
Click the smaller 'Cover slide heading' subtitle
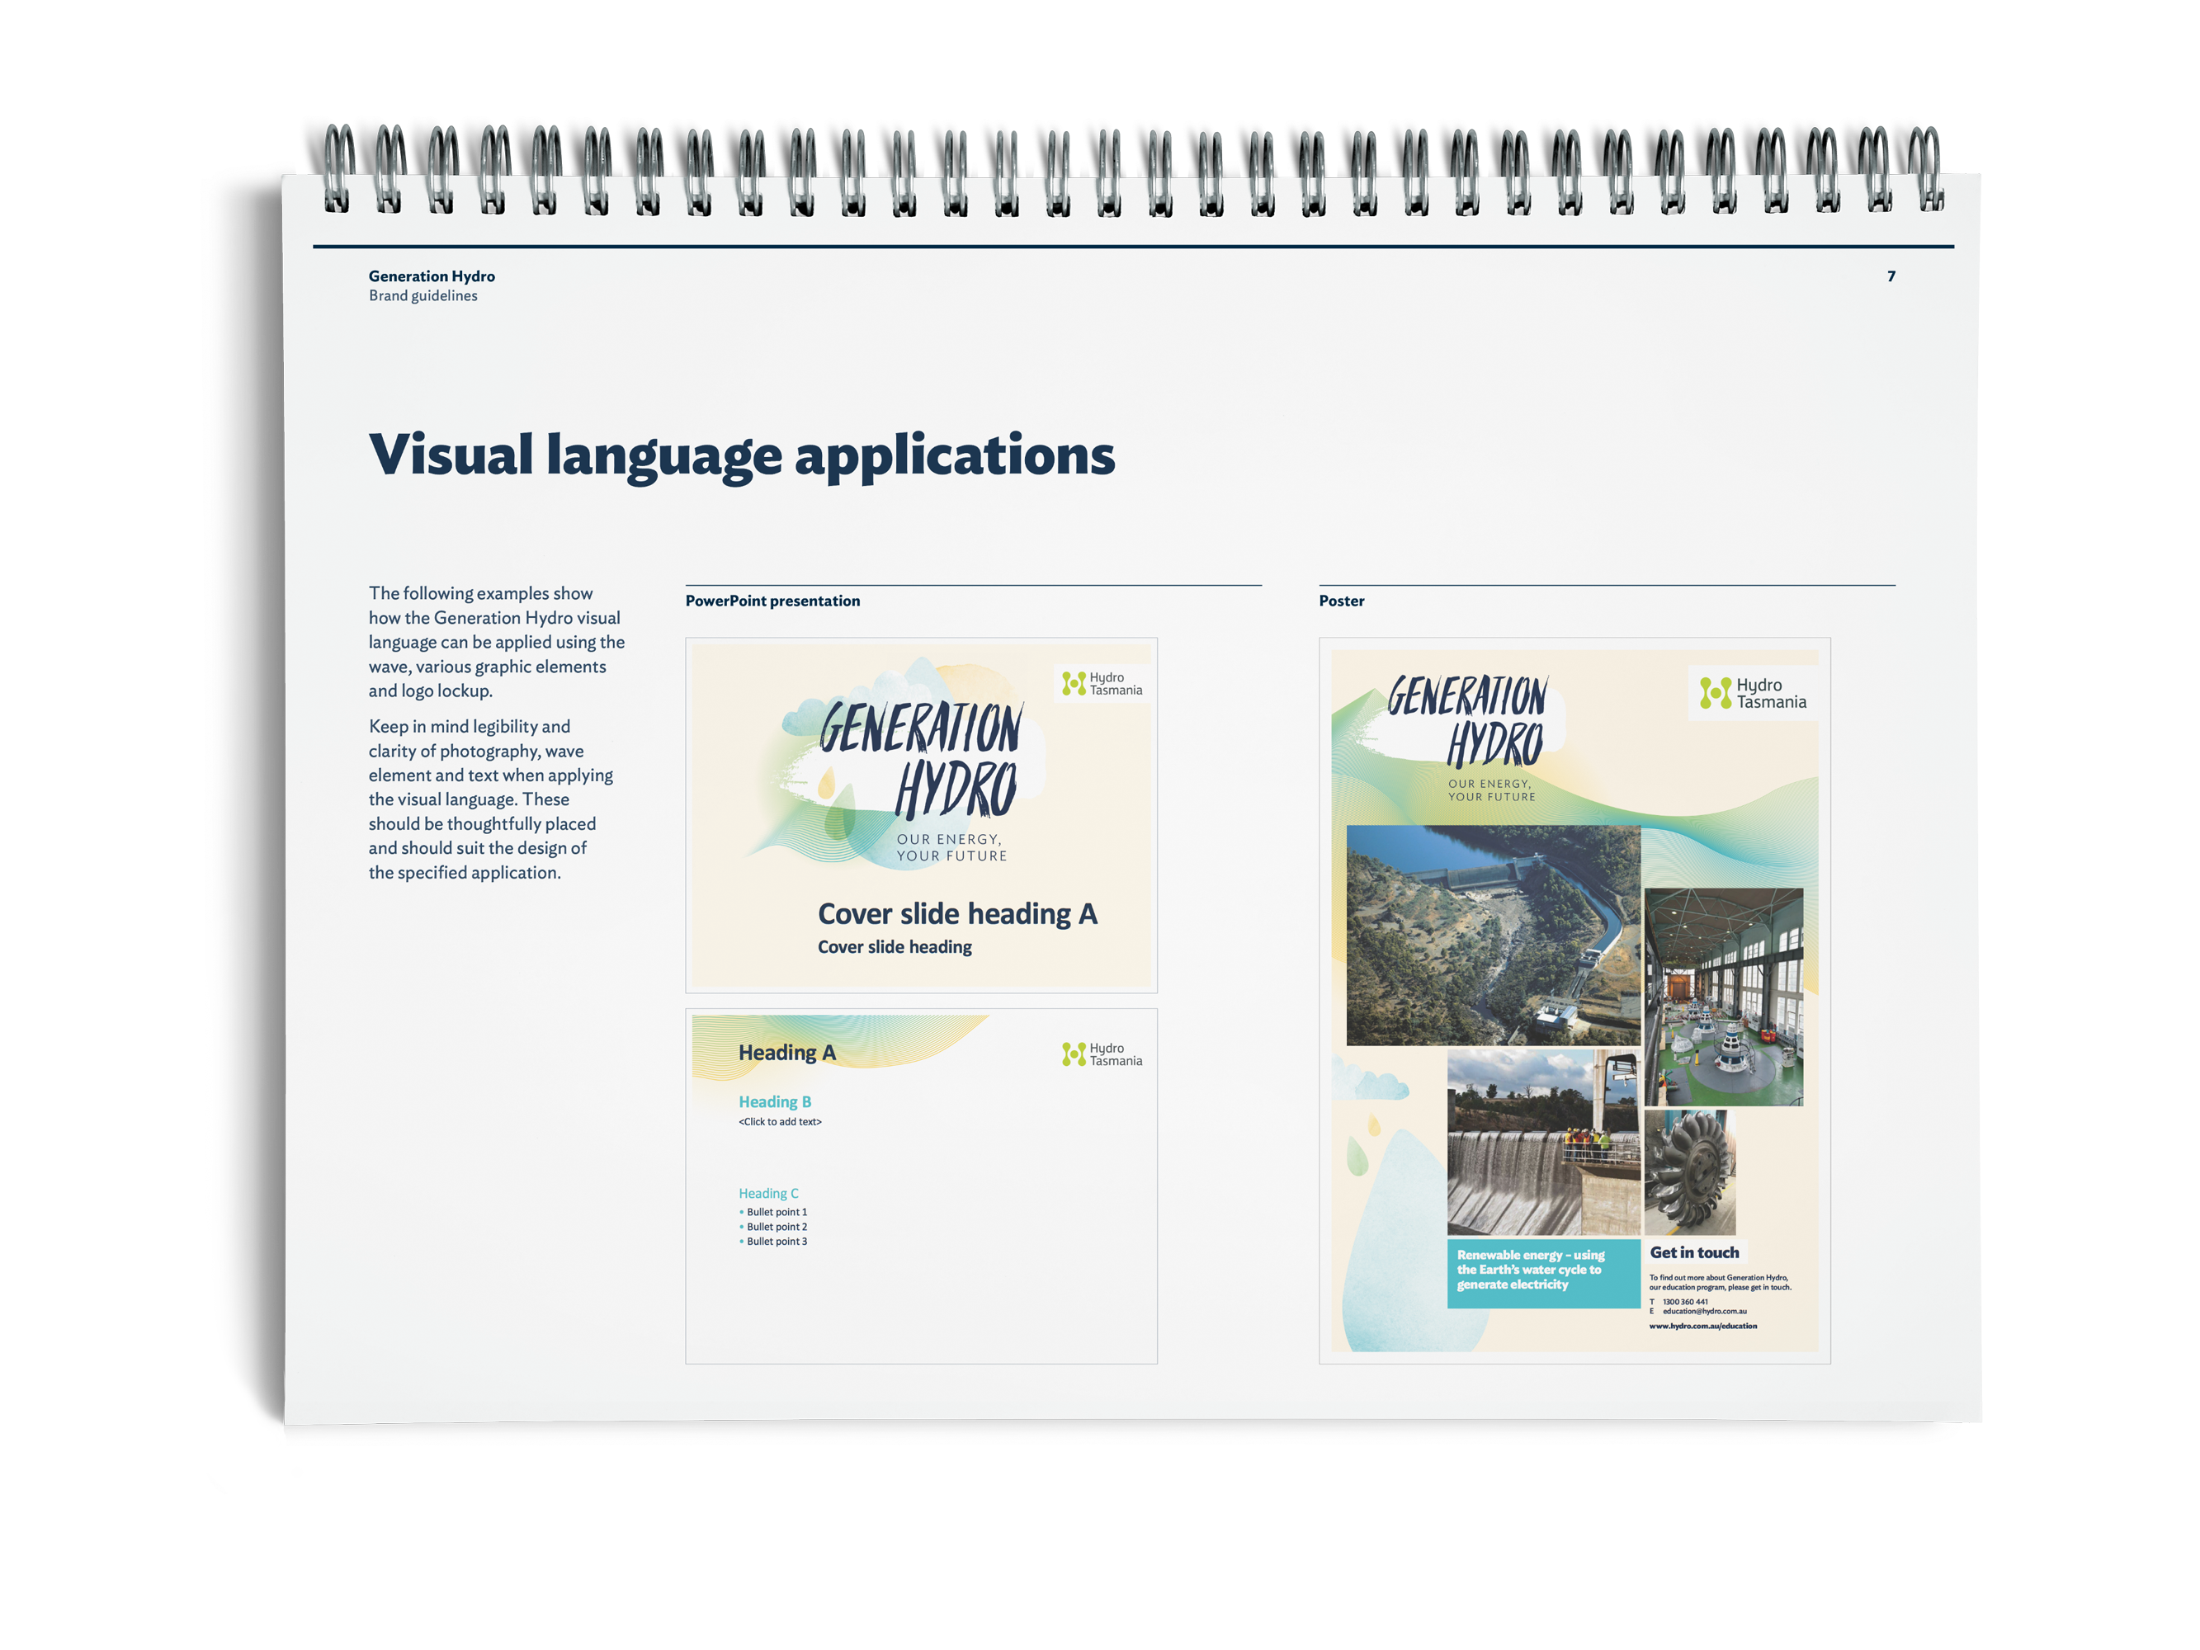pyautogui.click(x=895, y=947)
